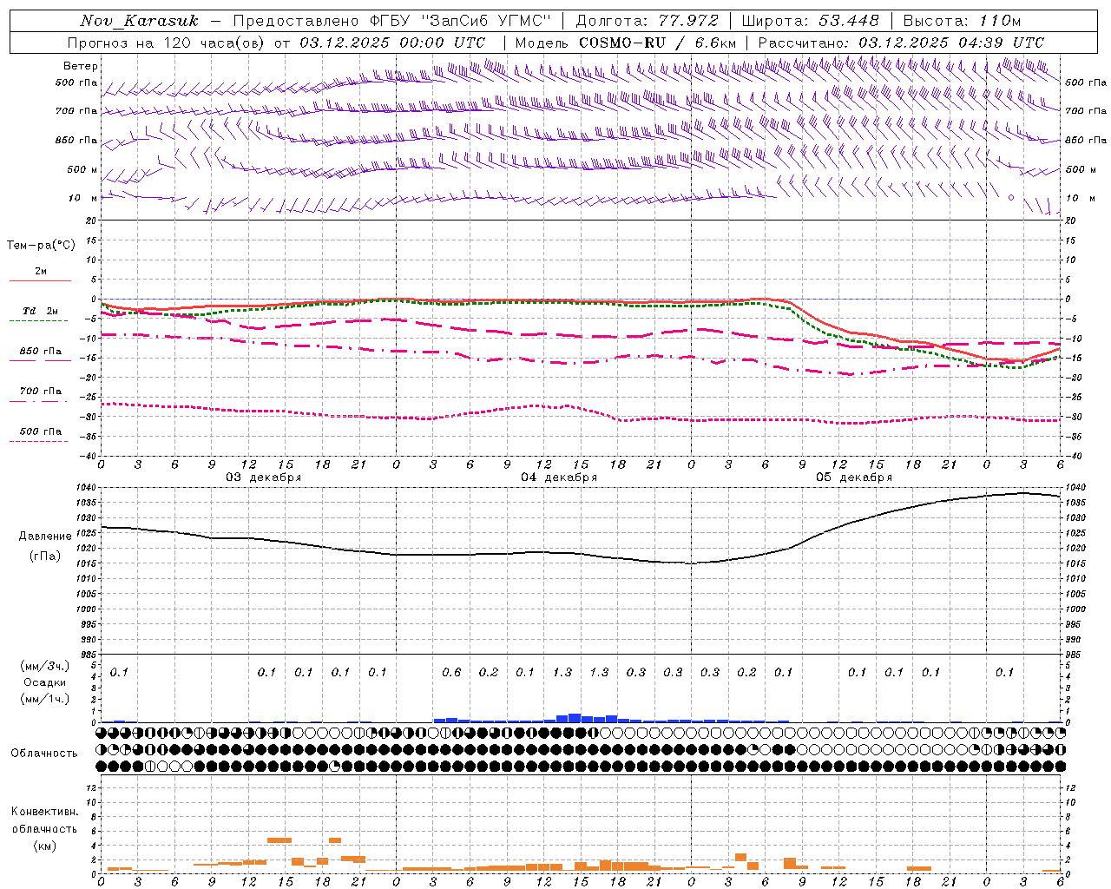Select the forecast start 03.12.2025 00:00 UTC
The image size is (1111, 889).
[392, 43]
